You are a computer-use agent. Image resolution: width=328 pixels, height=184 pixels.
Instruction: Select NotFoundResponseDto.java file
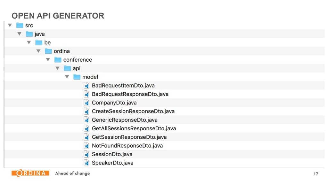(127, 146)
